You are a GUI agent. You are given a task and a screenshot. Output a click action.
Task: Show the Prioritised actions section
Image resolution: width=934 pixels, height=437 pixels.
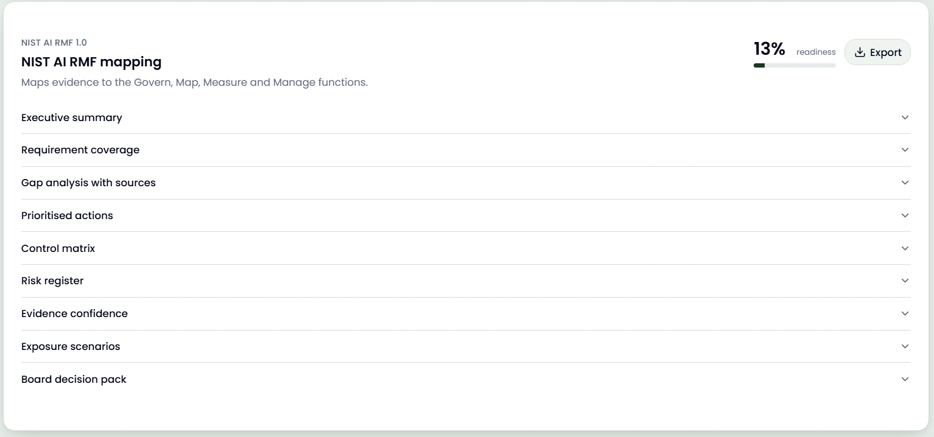(x=466, y=215)
